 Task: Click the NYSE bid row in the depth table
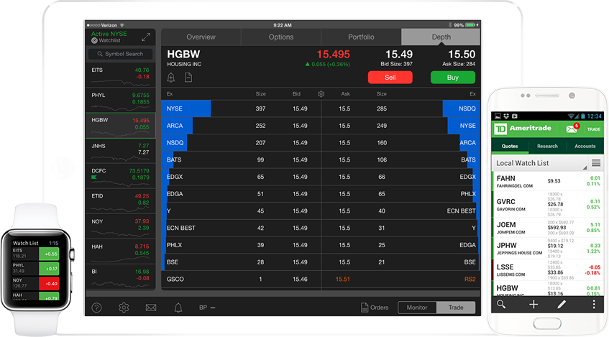coord(241,109)
